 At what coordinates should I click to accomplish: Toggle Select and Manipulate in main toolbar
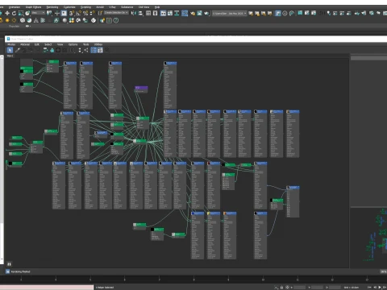coord(57,13)
